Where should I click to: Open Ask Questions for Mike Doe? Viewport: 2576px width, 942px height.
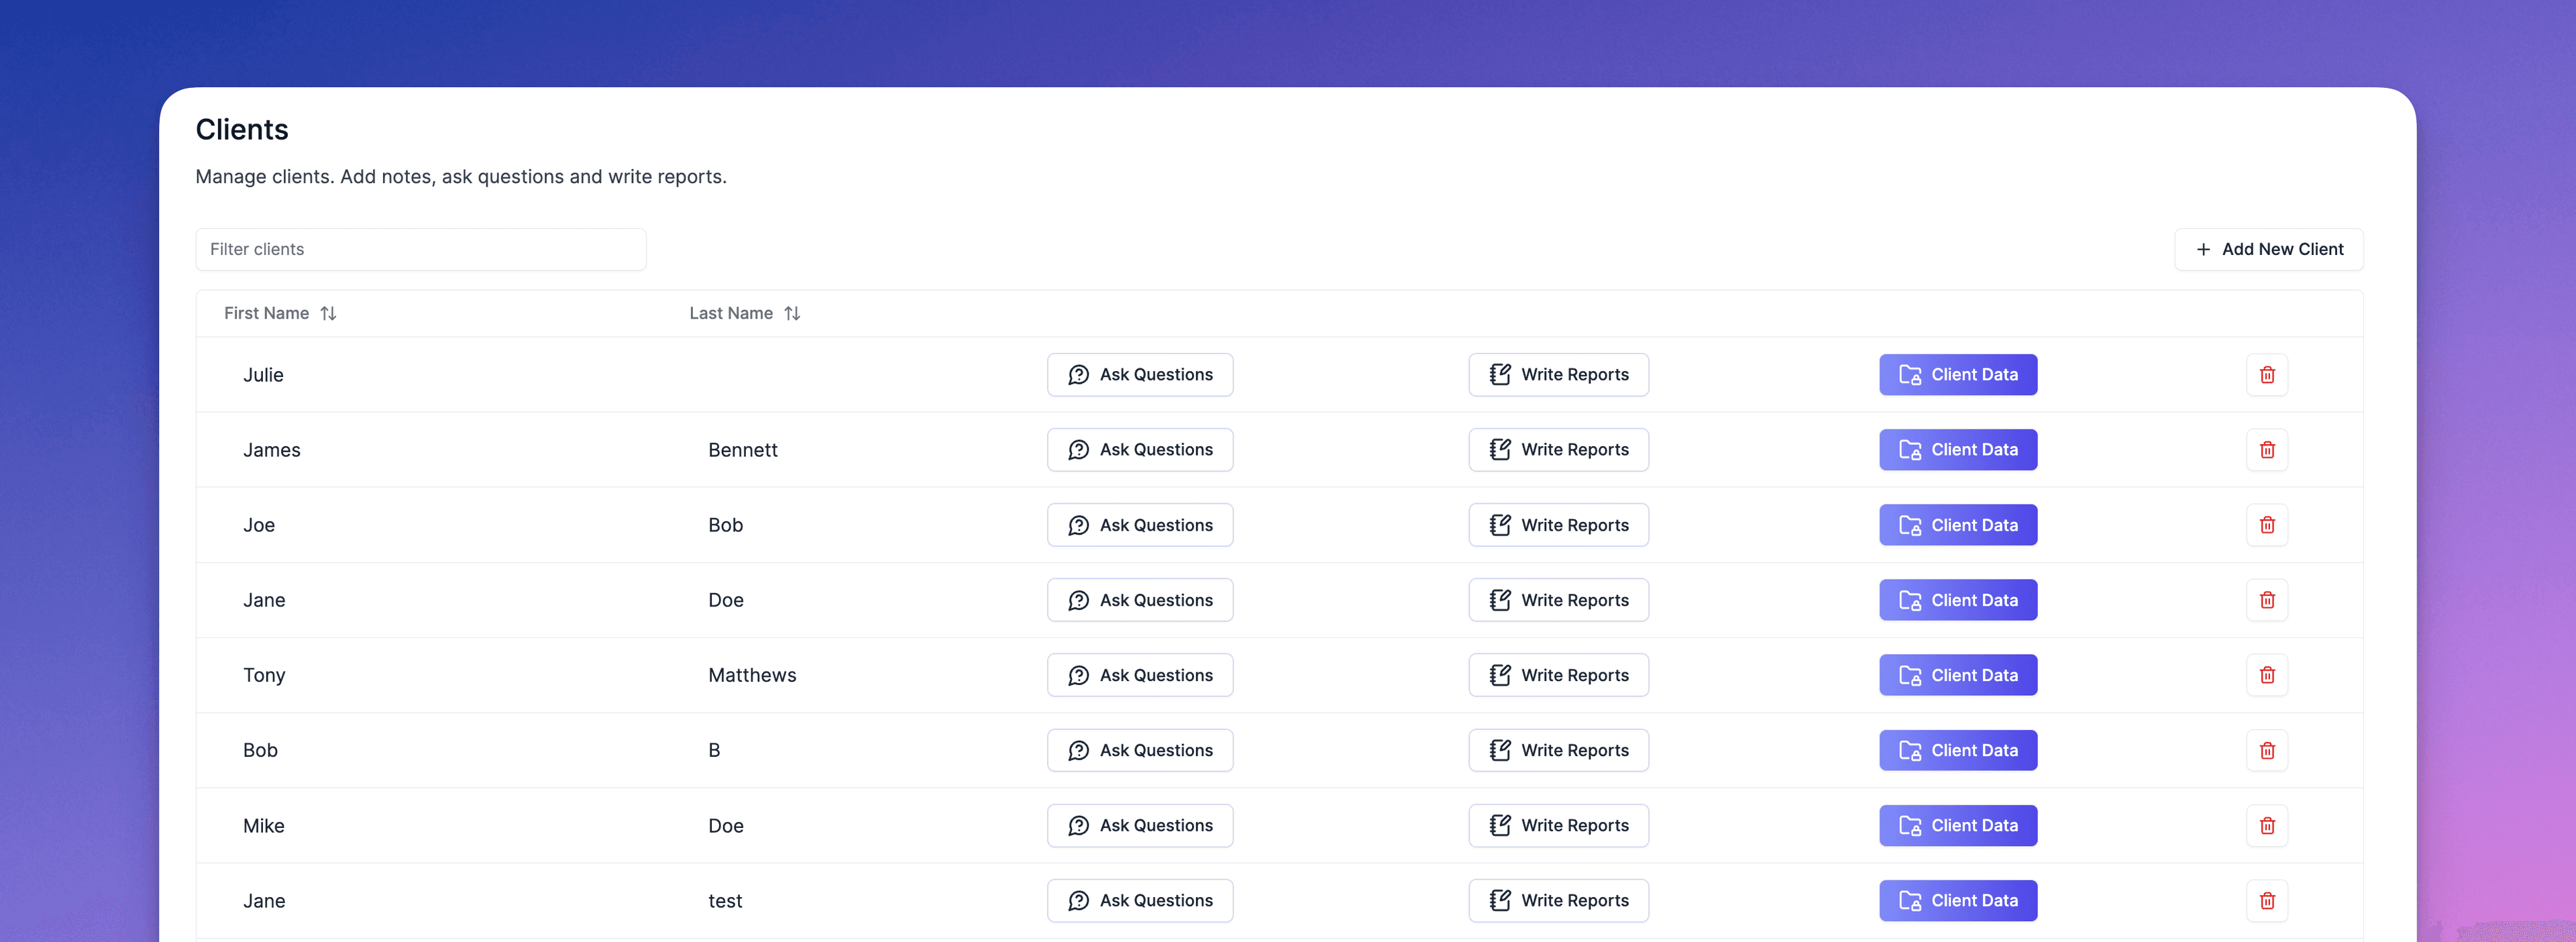click(x=1139, y=826)
